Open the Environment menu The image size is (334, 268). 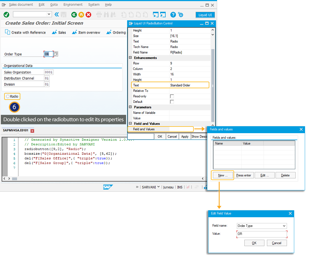click(73, 4)
